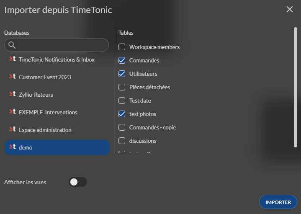This screenshot has height=214, width=301.
Task: Uncheck the test photos table
Action: [122, 114]
